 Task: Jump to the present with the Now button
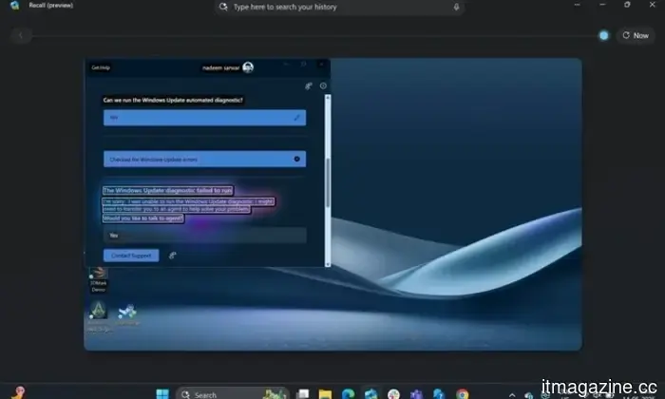636,36
